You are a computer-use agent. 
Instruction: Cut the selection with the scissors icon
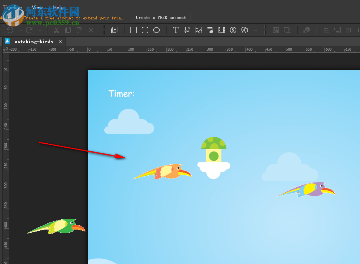pos(56,30)
